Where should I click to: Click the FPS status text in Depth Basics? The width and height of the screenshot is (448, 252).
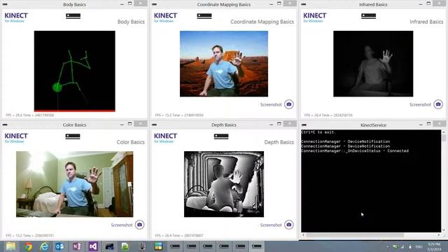(x=179, y=236)
